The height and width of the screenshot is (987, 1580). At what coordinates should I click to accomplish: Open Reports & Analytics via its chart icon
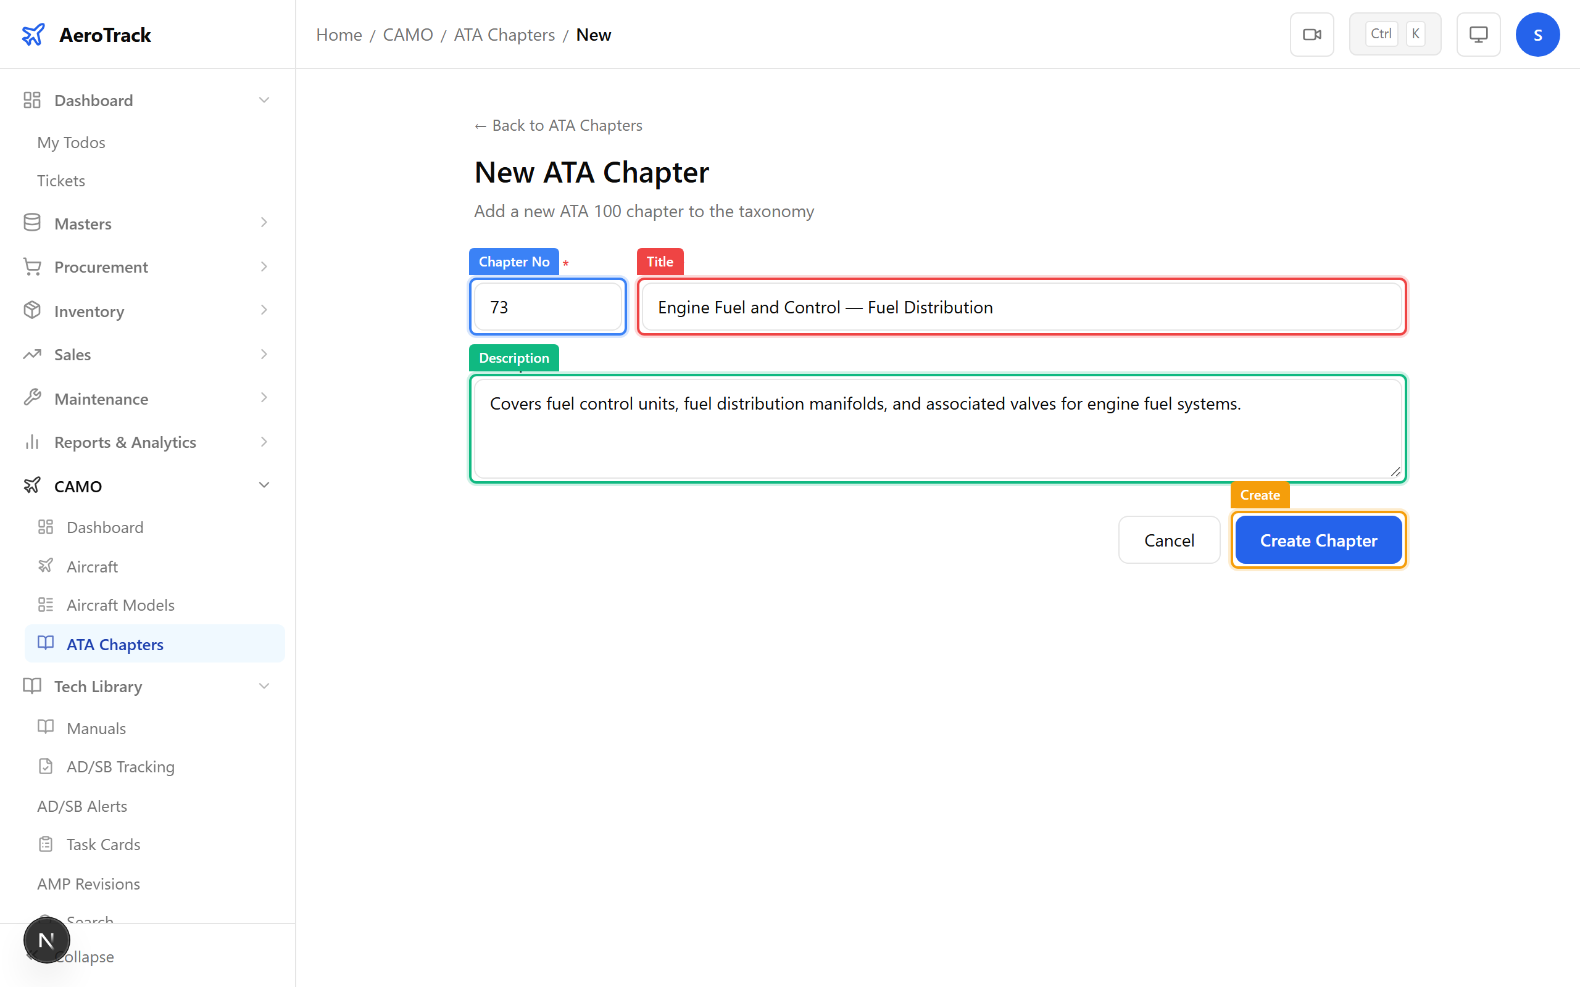pyautogui.click(x=32, y=442)
